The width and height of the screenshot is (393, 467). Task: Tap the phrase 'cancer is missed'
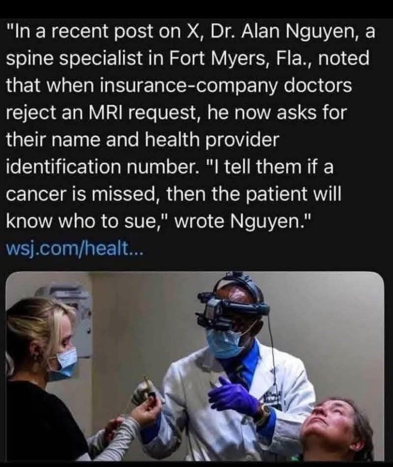tap(81, 194)
